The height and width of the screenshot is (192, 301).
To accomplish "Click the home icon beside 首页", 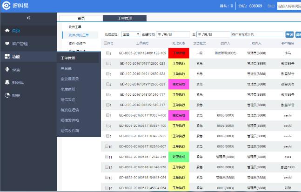I will tap(7, 31).
